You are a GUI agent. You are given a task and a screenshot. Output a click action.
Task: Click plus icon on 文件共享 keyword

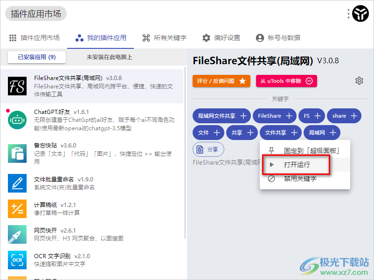294,133
